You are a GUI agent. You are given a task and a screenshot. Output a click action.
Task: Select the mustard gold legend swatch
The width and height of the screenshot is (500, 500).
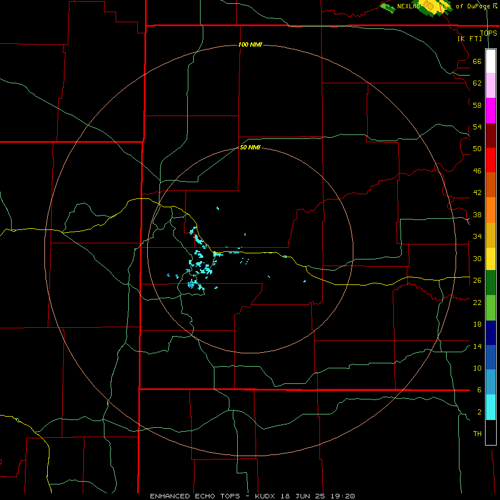[491, 235]
